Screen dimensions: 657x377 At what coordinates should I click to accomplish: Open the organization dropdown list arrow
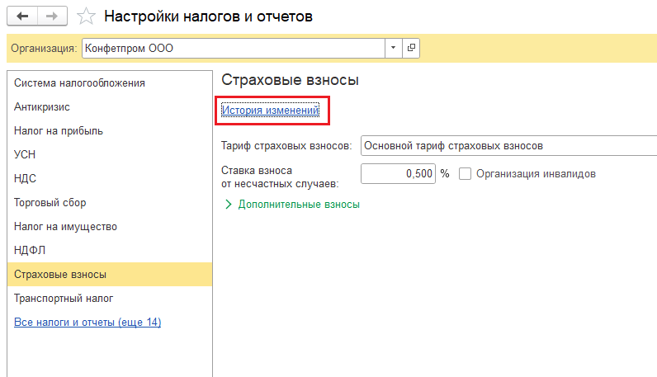(x=393, y=48)
